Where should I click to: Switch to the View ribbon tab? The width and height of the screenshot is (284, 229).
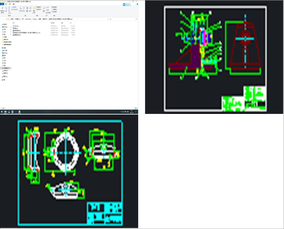point(14,4)
